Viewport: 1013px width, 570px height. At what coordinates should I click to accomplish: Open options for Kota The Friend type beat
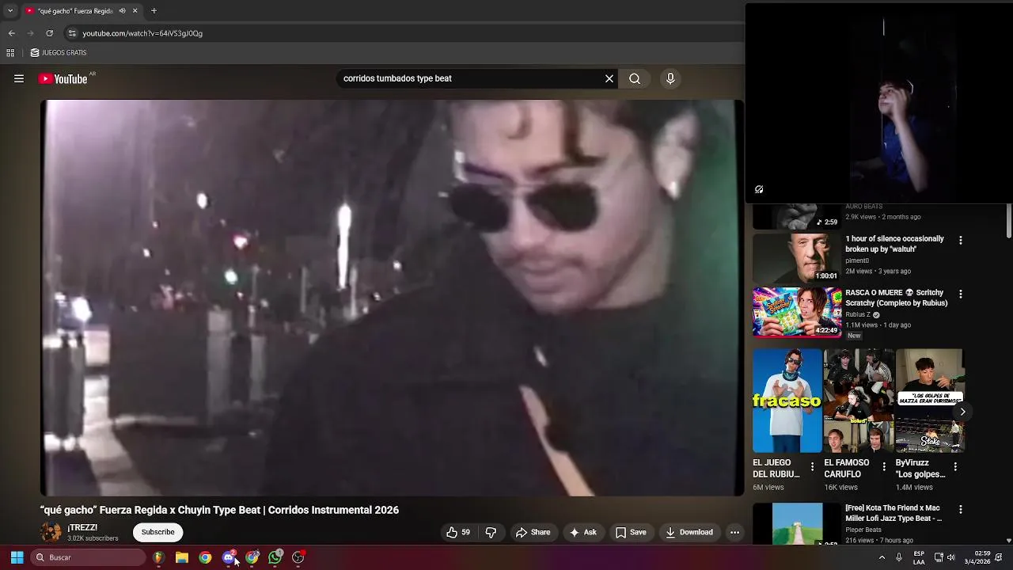pos(961,510)
